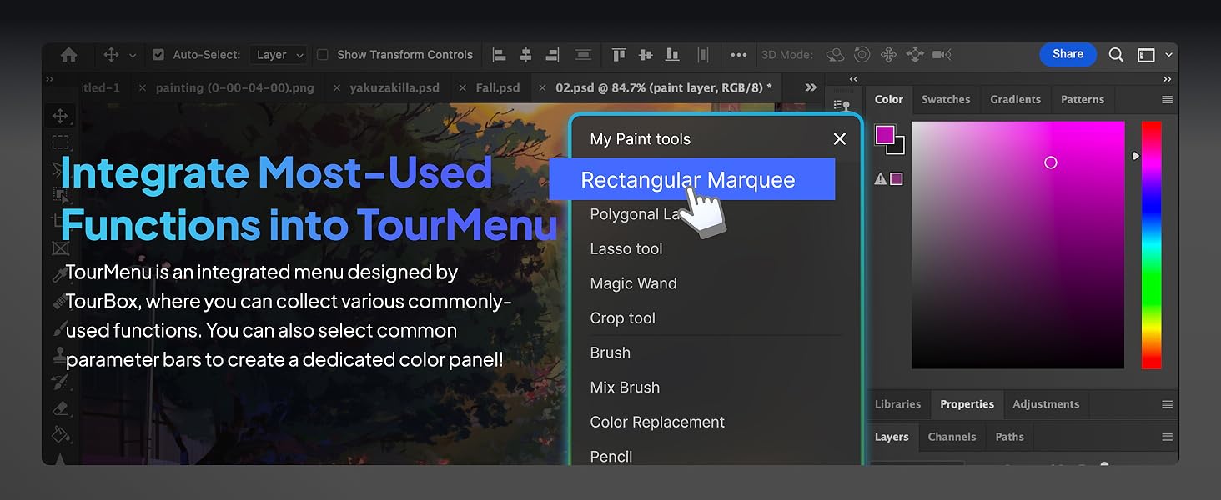Viewport: 1221px width, 500px height.
Task: Click the foreground color swatch in Color panel
Action: click(x=884, y=135)
